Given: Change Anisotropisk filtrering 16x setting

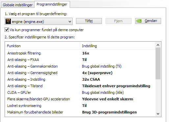Looking at the screenshot, I should coord(85,53).
